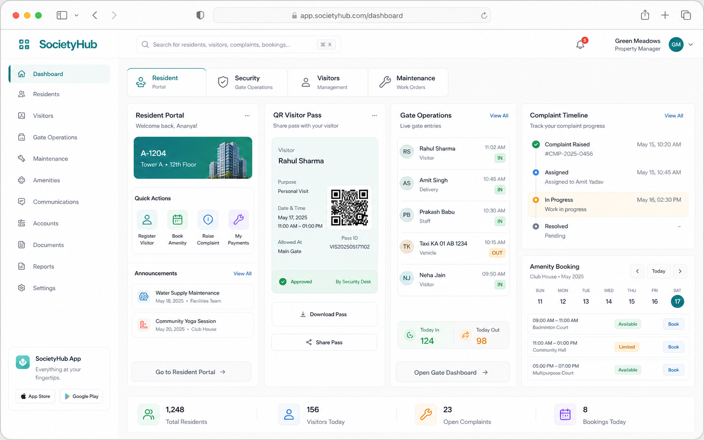Open a new browser tab with plus icon
704x440 pixels.
665,15
